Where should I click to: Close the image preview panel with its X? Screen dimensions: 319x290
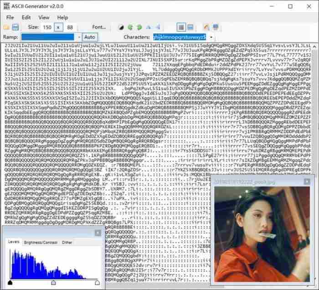click(307, 181)
